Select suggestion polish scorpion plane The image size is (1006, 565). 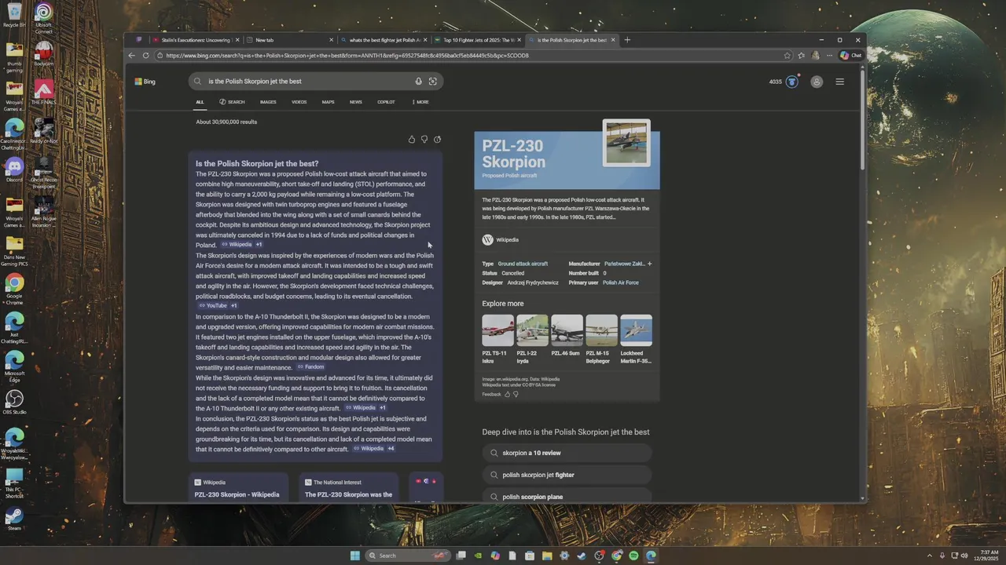[x=567, y=497]
